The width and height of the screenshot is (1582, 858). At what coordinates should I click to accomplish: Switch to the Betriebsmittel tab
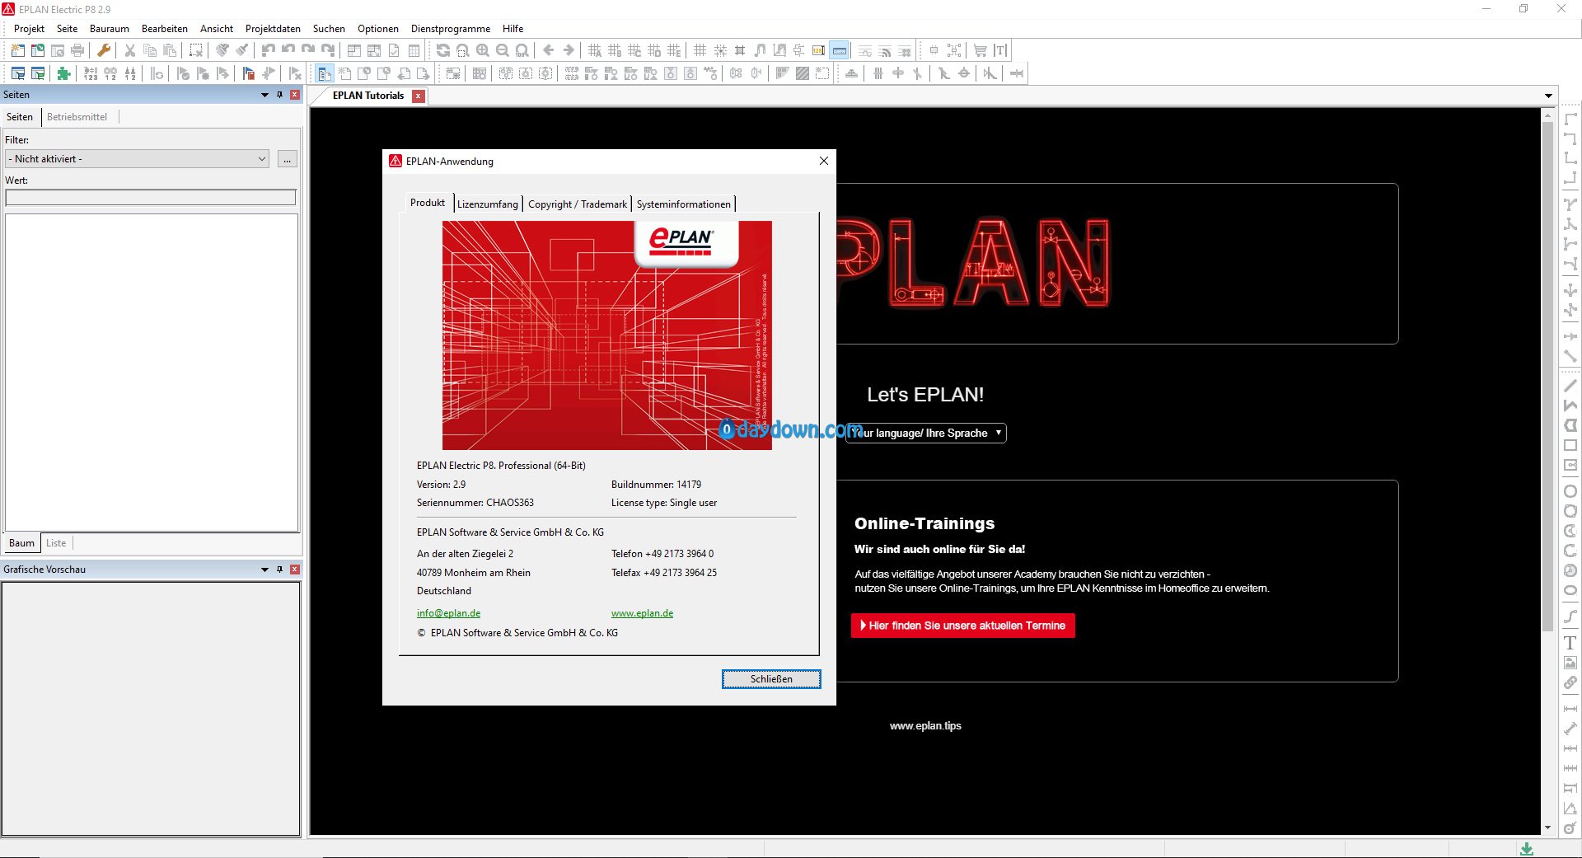(77, 117)
